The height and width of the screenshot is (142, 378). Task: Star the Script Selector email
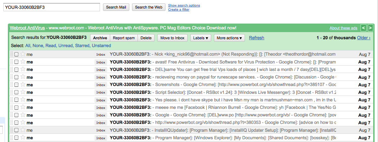point(23,92)
